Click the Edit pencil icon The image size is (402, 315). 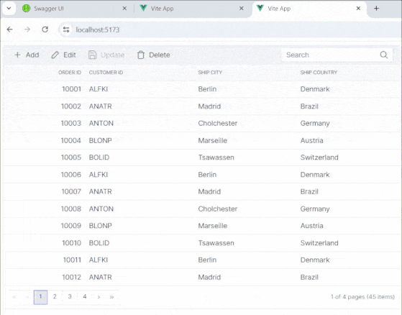pos(55,55)
